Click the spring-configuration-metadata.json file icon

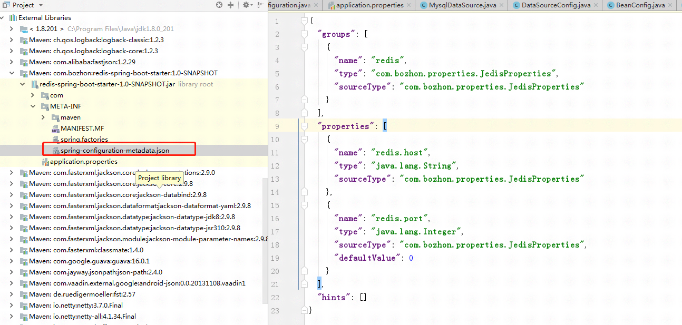tap(55, 151)
